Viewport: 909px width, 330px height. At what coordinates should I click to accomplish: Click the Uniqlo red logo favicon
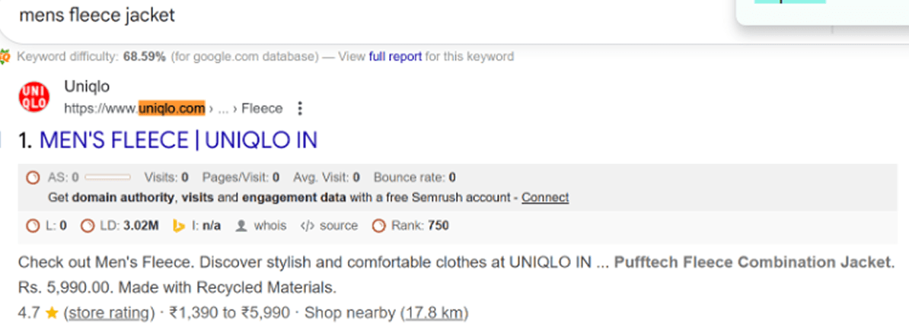tap(34, 97)
